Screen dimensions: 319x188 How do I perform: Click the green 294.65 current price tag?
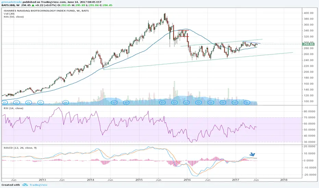(x=309, y=44)
